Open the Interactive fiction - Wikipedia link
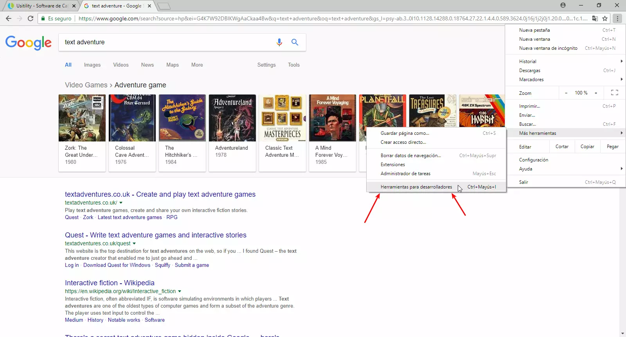The height and width of the screenshot is (337, 626). pos(110,283)
